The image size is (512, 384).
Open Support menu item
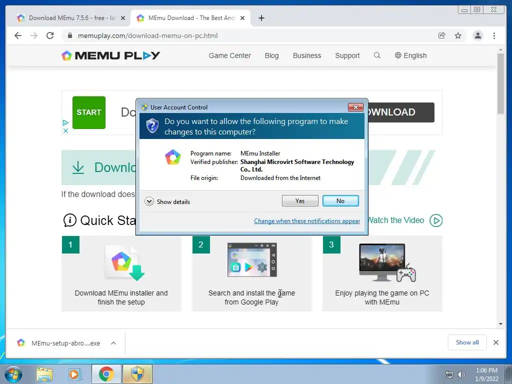coord(347,55)
